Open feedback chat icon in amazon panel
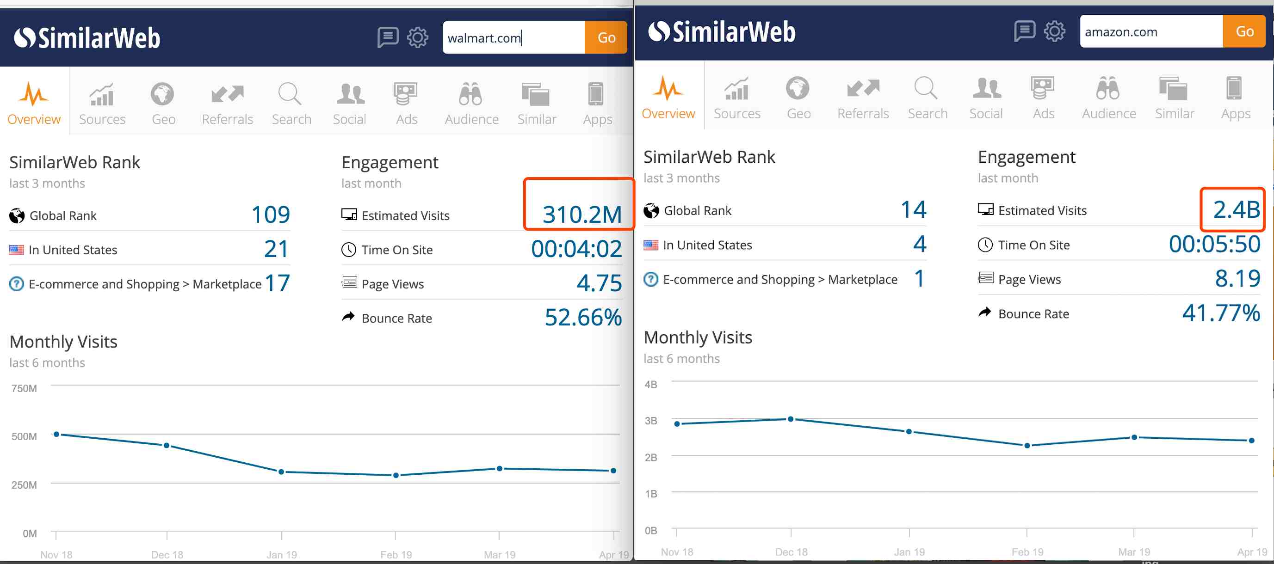Image resolution: width=1274 pixels, height=564 pixels. [x=1024, y=31]
